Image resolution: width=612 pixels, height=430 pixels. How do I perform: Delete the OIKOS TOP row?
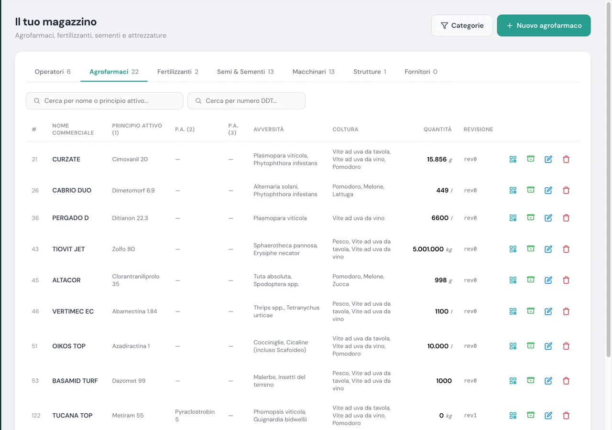pyautogui.click(x=566, y=346)
